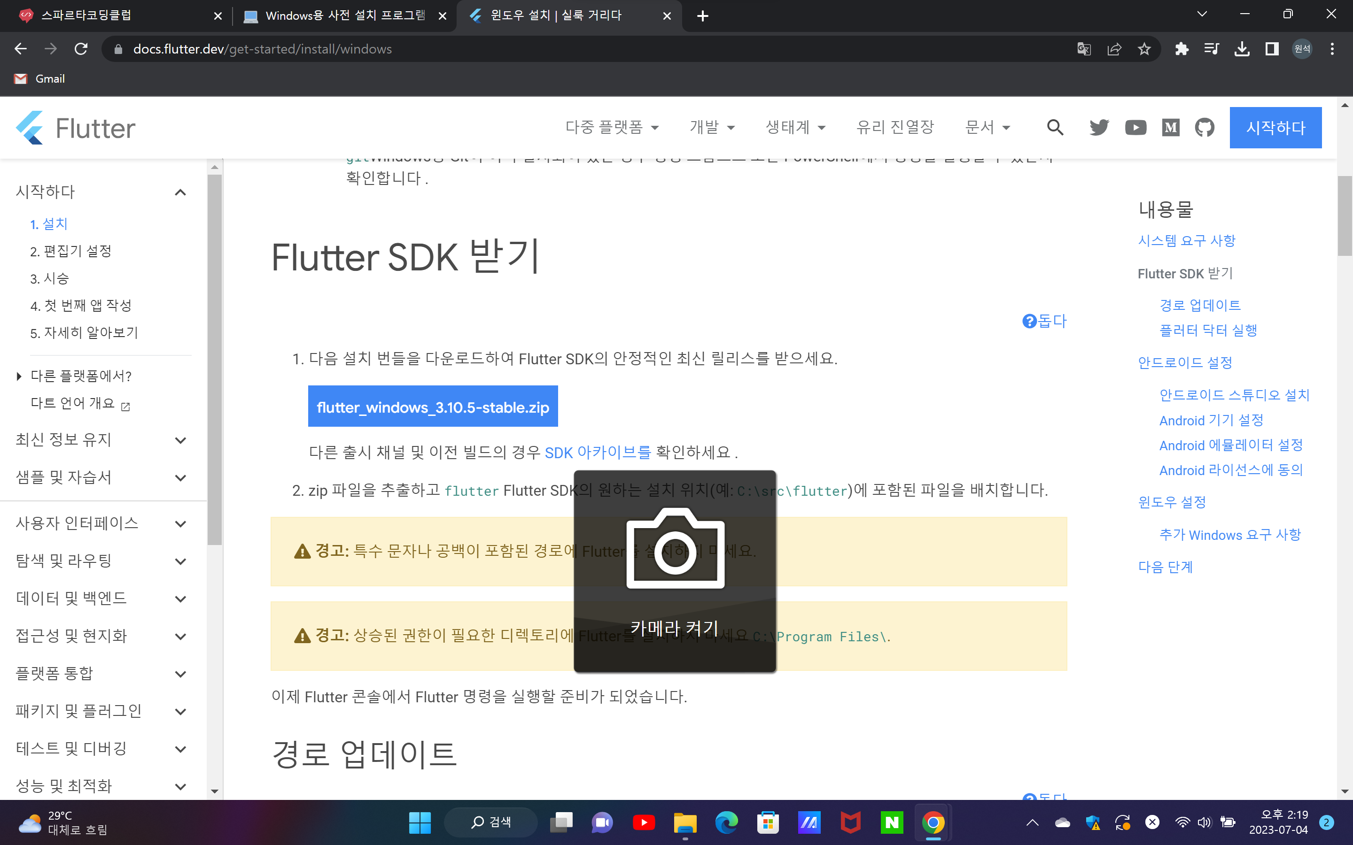
Task: Open Flutter Medium blog
Action: point(1171,127)
